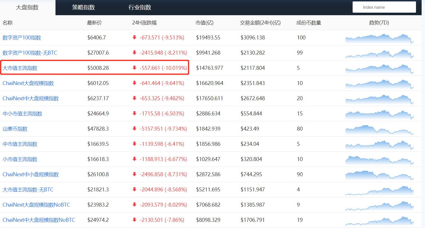
Task: Click the price $16618.3
Action: tap(98, 159)
